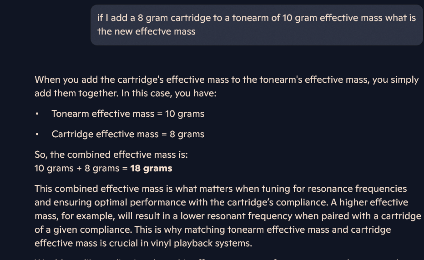Viewport: 424px width, 260px height.
Task: Click "So, the combined effective mass is:" line
Action: pos(111,155)
